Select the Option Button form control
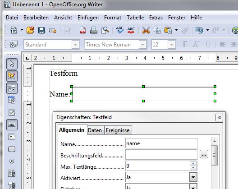This screenshot has height=189, width=238. click(x=12, y=161)
